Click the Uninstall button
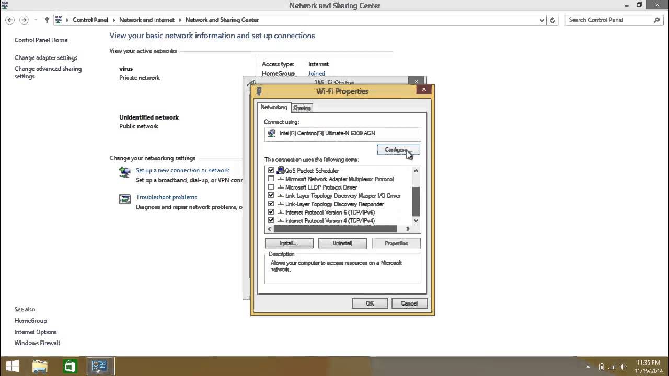Image resolution: width=669 pixels, height=376 pixels. 342,243
